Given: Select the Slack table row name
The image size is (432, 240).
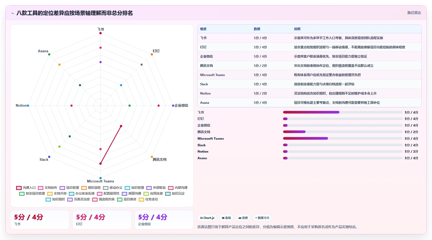Looking at the screenshot, I should (204, 84).
